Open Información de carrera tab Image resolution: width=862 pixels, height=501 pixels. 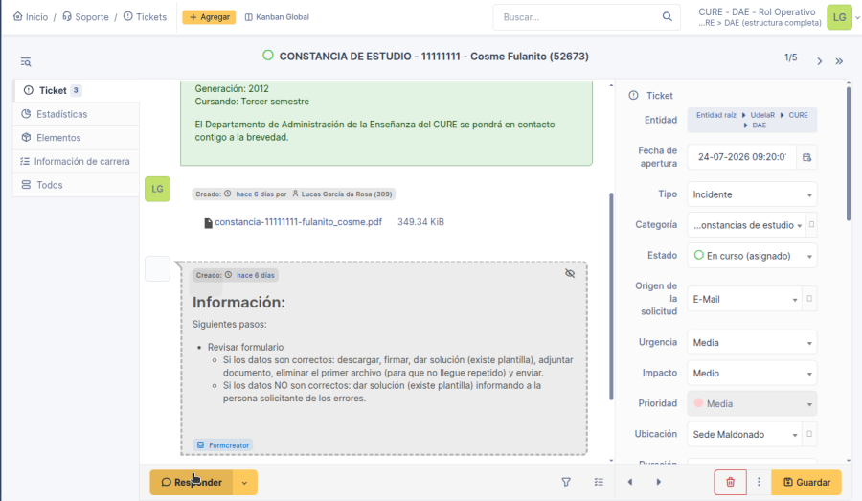pos(76,161)
